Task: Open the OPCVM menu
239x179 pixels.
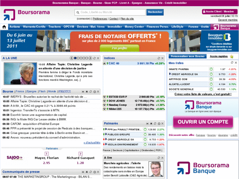Action: point(69,27)
